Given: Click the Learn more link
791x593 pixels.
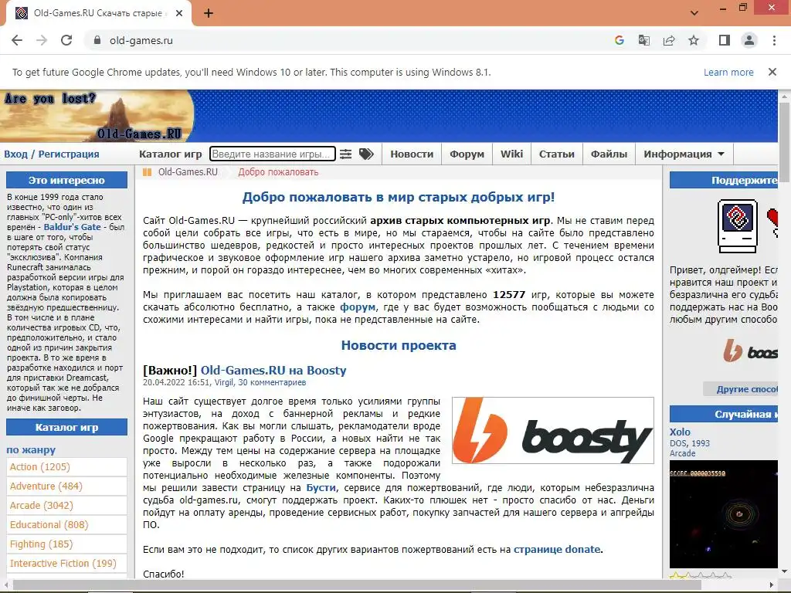Looking at the screenshot, I should (x=728, y=72).
